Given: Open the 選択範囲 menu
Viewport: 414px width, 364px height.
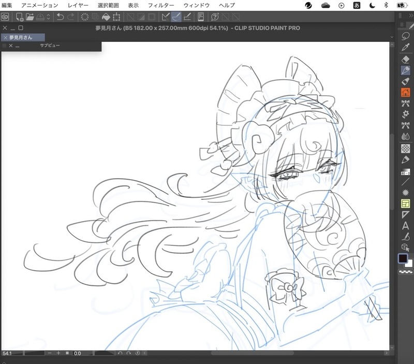Looking at the screenshot, I should [108, 5].
